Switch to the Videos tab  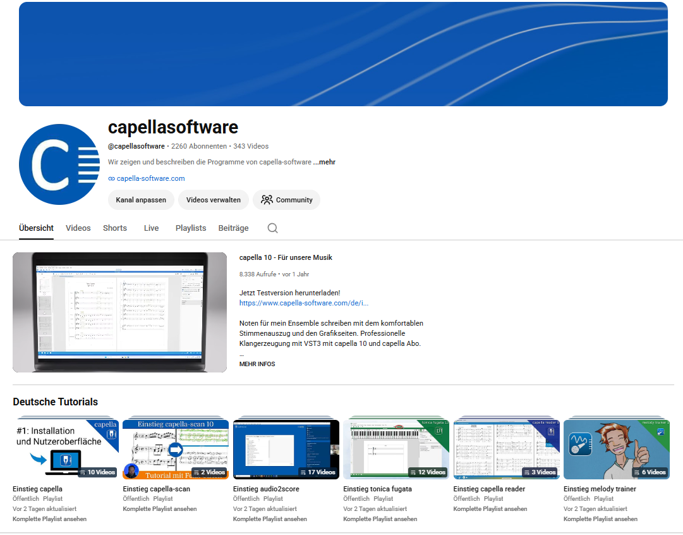click(78, 228)
